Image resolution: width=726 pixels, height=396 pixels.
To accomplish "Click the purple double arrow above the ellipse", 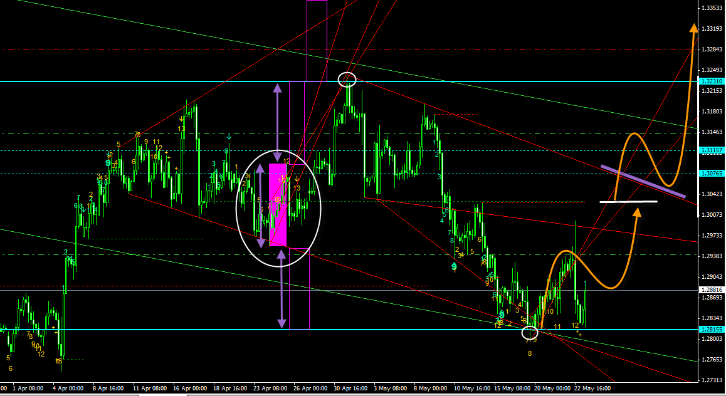I will point(276,121).
